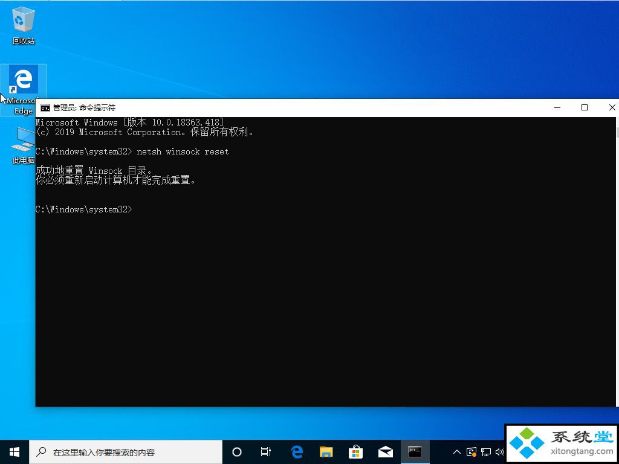
Task: Open the Mail app on the taskbar
Action: tap(385, 452)
